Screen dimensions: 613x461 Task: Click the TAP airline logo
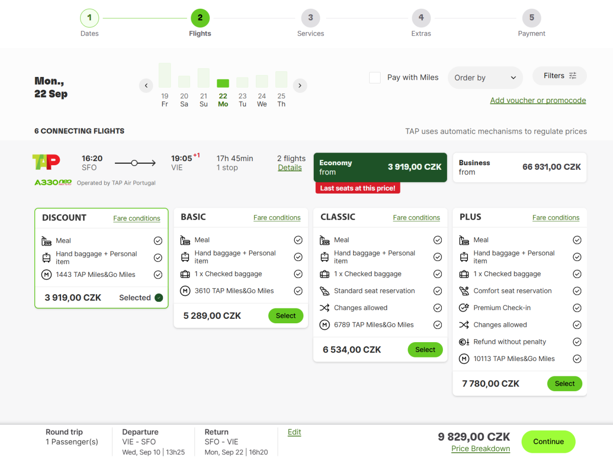pos(46,162)
